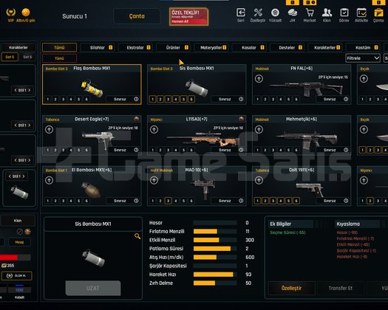Toggle set slot 3 on Sis Bombası MX1

(168, 100)
